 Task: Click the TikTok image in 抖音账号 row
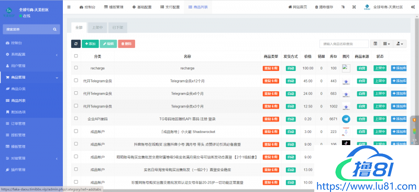(x=346, y=143)
